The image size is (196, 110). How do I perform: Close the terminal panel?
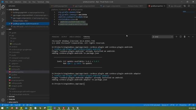[x=193, y=37]
